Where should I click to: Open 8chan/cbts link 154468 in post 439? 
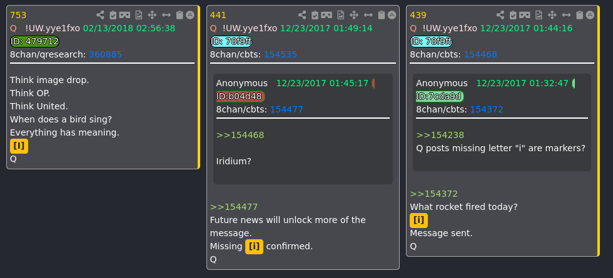pos(480,55)
